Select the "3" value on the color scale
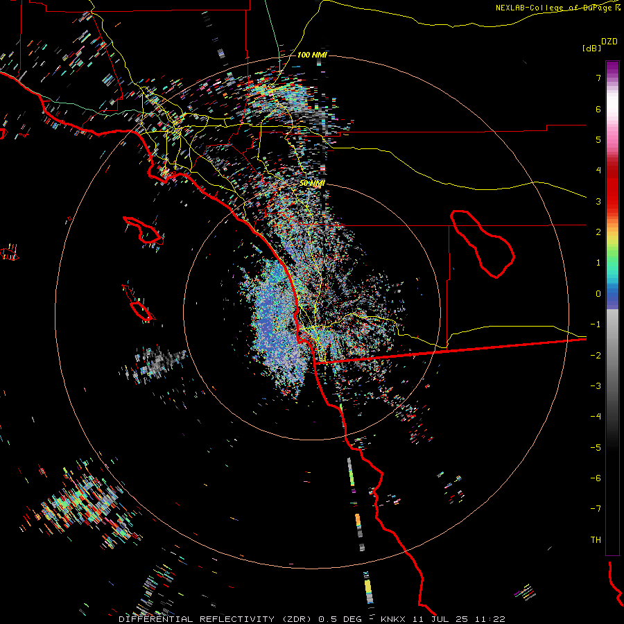The height and width of the screenshot is (624, 624). (598, 201)
